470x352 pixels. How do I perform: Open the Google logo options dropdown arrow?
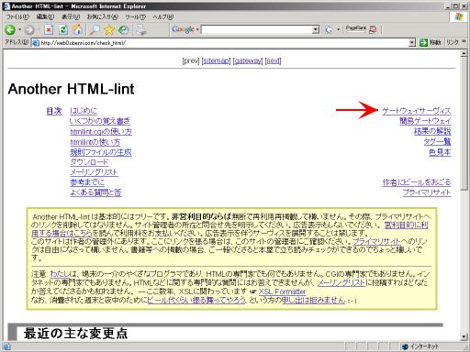pyautogui.click(x=197, y=29)
